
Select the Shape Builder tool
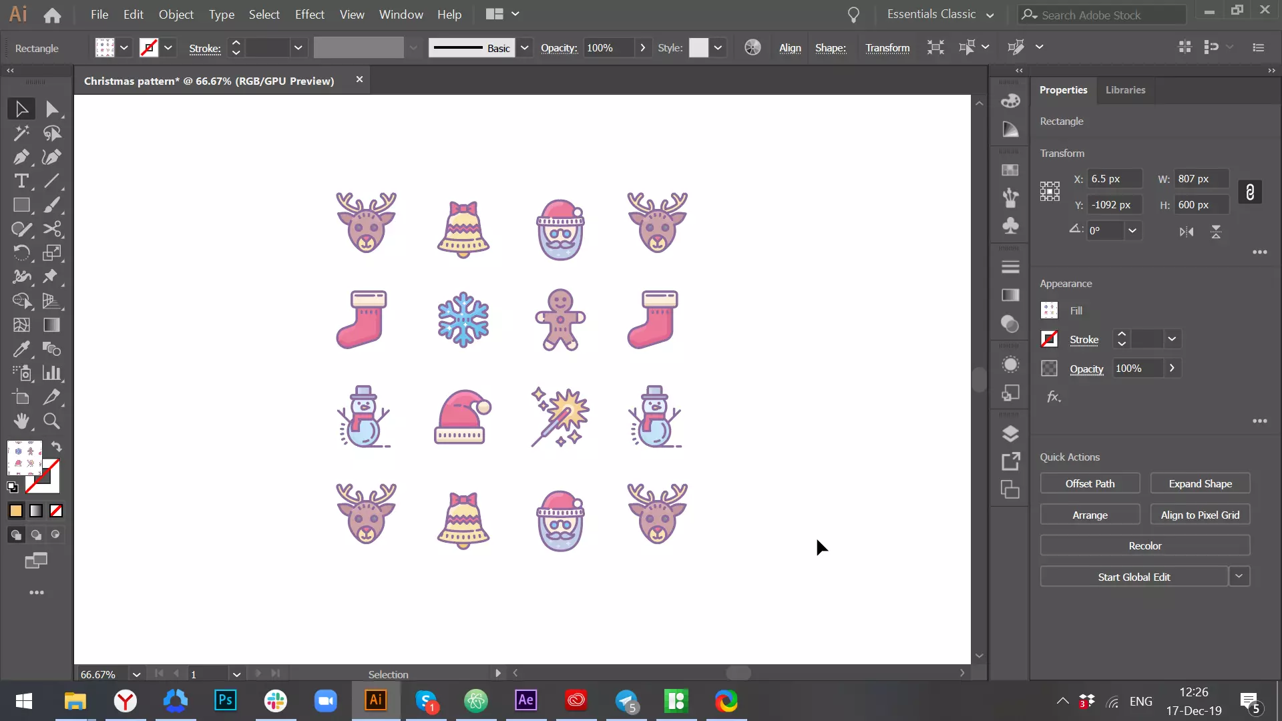click(x=21, y=301)
